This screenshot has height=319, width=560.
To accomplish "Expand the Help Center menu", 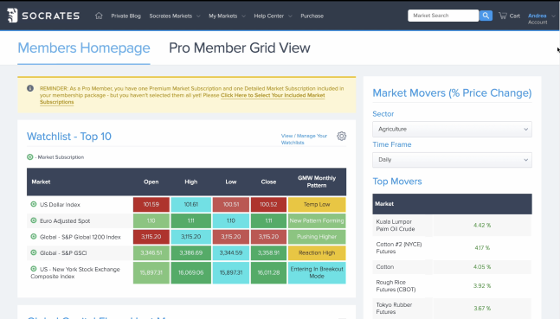I will click(x=273, y=16).
